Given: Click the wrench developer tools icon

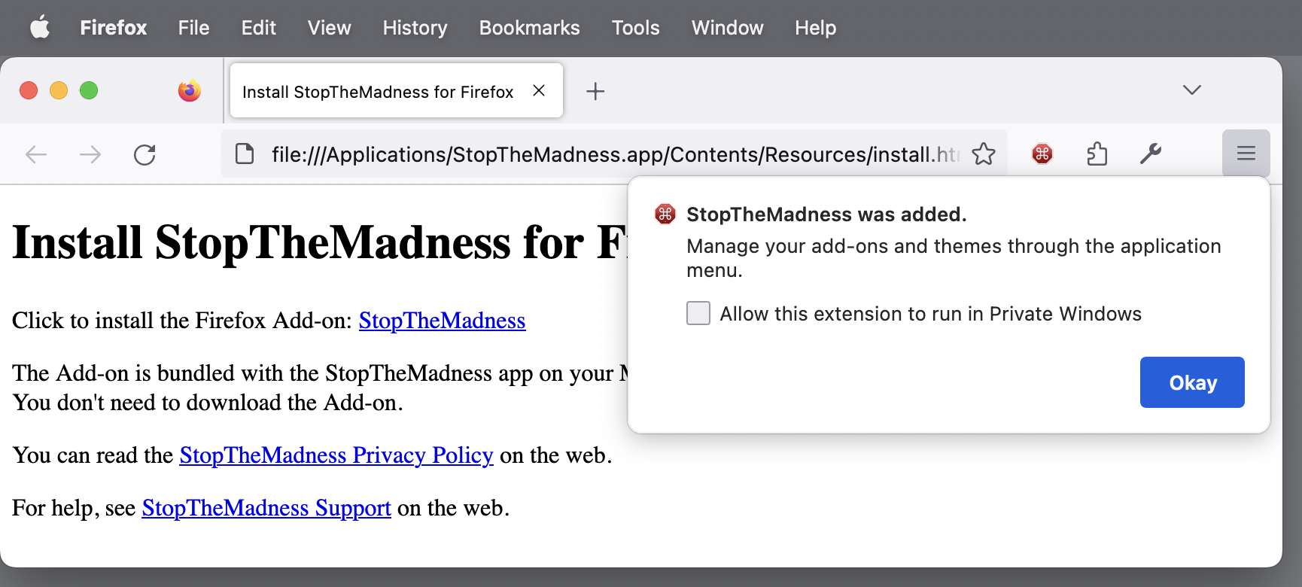Looking at the screenshot, I should click(1150, 154).
